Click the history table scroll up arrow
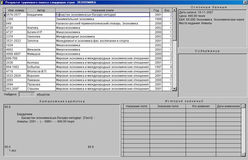 click(x=243, y=106)
